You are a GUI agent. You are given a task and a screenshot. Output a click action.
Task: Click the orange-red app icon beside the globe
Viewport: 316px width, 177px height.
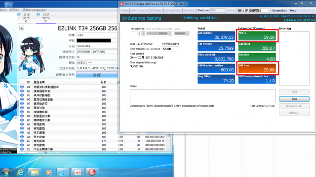[x=78, y=173]
